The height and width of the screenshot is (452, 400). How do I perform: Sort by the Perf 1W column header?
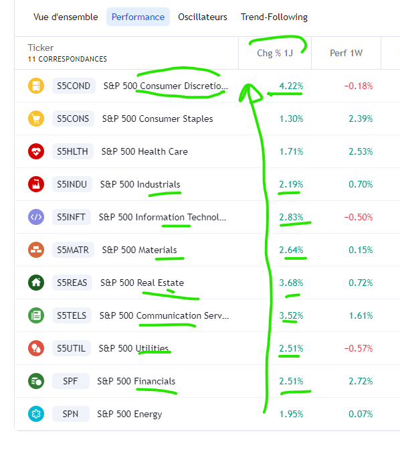pos(346,53)
